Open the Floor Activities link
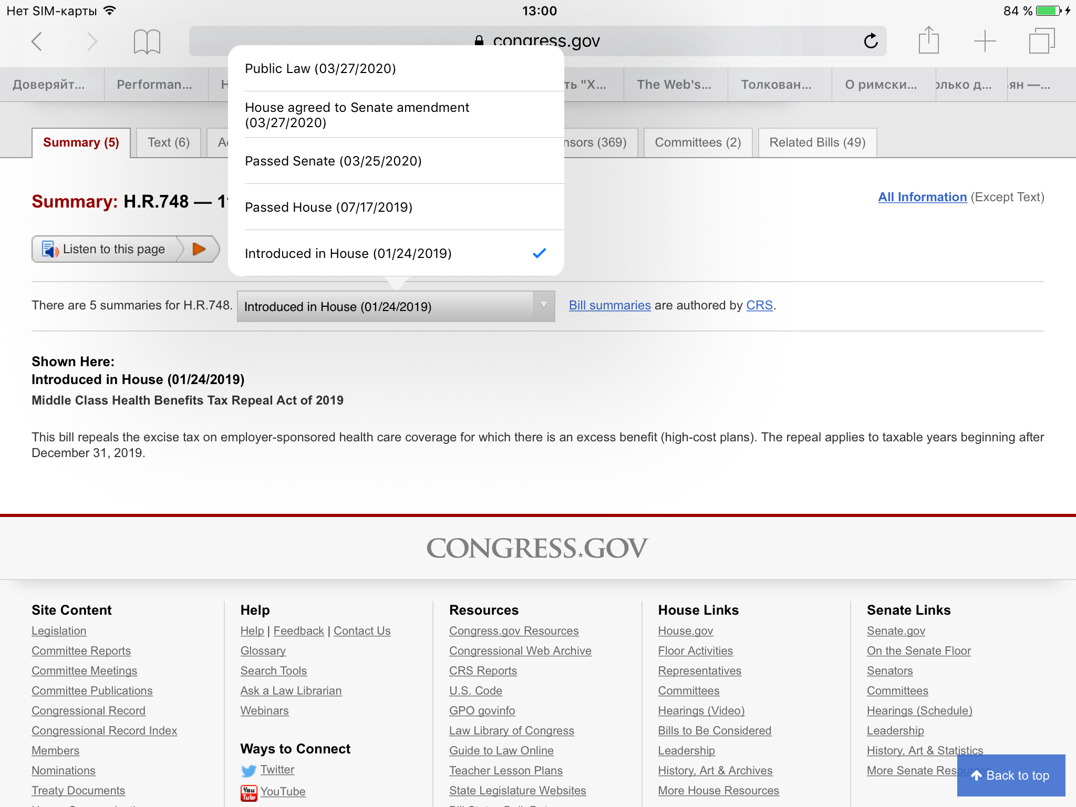 point(695,651)
